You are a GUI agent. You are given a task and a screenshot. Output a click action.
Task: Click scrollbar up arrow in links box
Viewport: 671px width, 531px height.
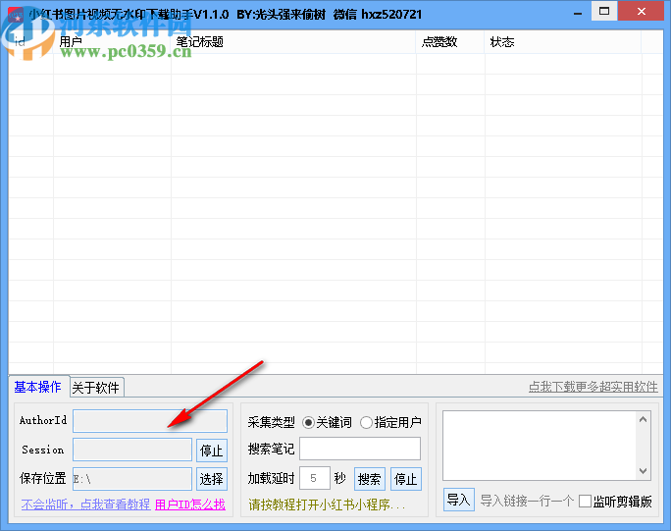644,419
